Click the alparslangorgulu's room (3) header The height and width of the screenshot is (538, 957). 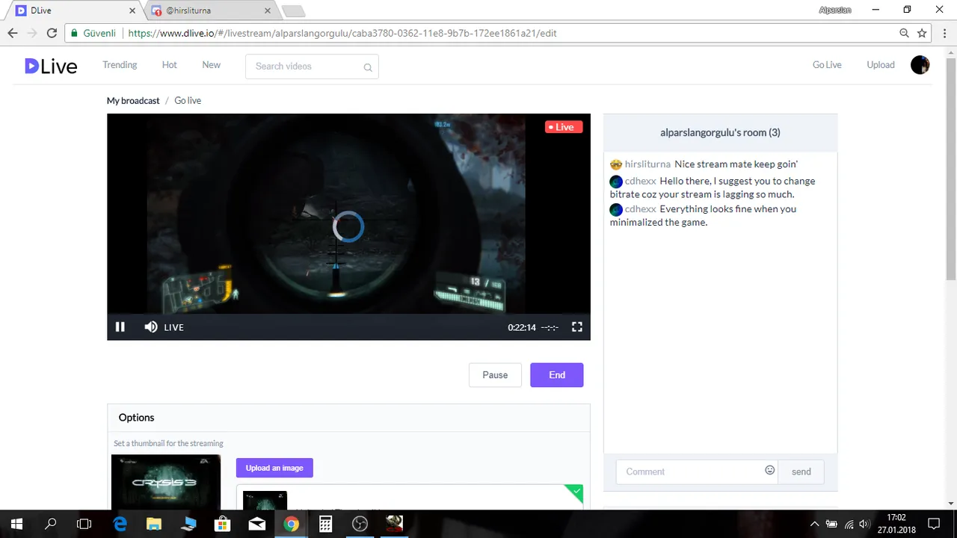point(720,132)
